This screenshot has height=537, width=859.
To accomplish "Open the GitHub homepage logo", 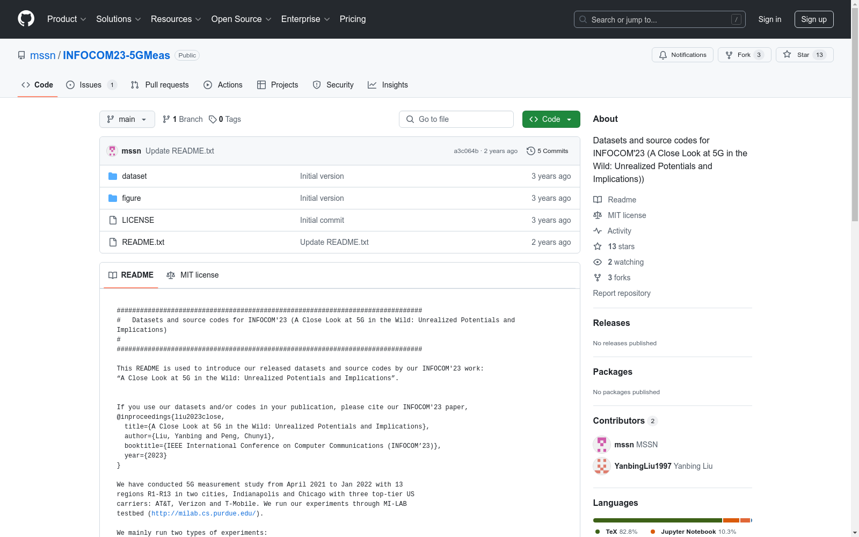I will (26, 19).
